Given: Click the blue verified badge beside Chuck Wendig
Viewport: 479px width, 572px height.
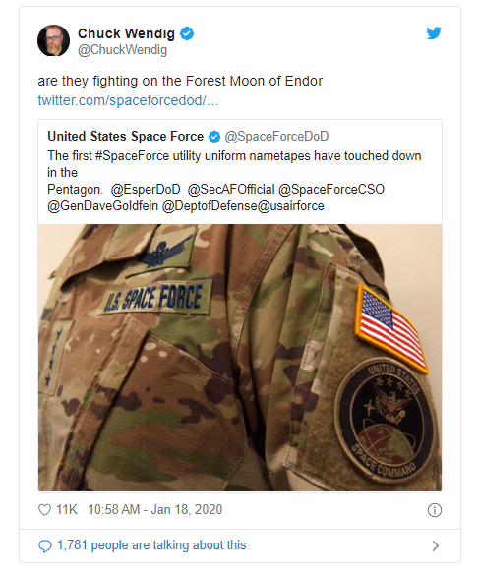Looking at the screenshot, I should pos(187,33).
